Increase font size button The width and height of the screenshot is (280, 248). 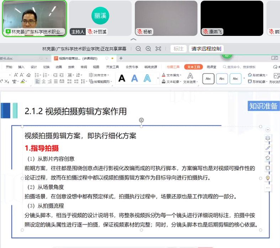(x=16, y=75)
